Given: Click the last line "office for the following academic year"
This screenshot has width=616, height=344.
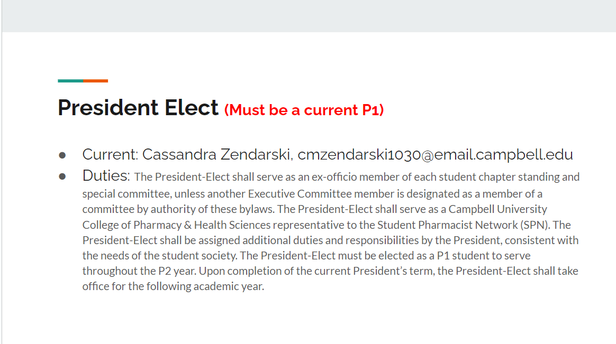Looking at the screenshot, I should 173,286.
